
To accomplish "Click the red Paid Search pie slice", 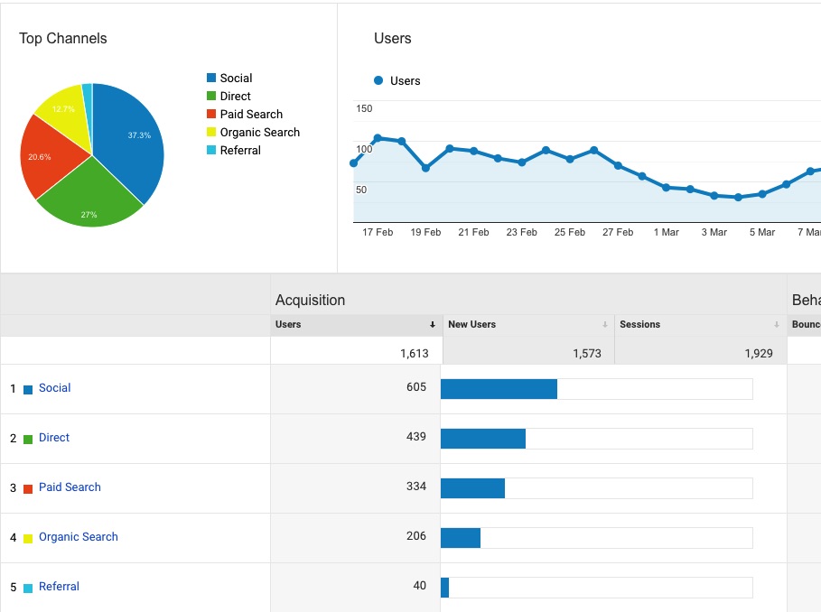I will tap(47, 158).
